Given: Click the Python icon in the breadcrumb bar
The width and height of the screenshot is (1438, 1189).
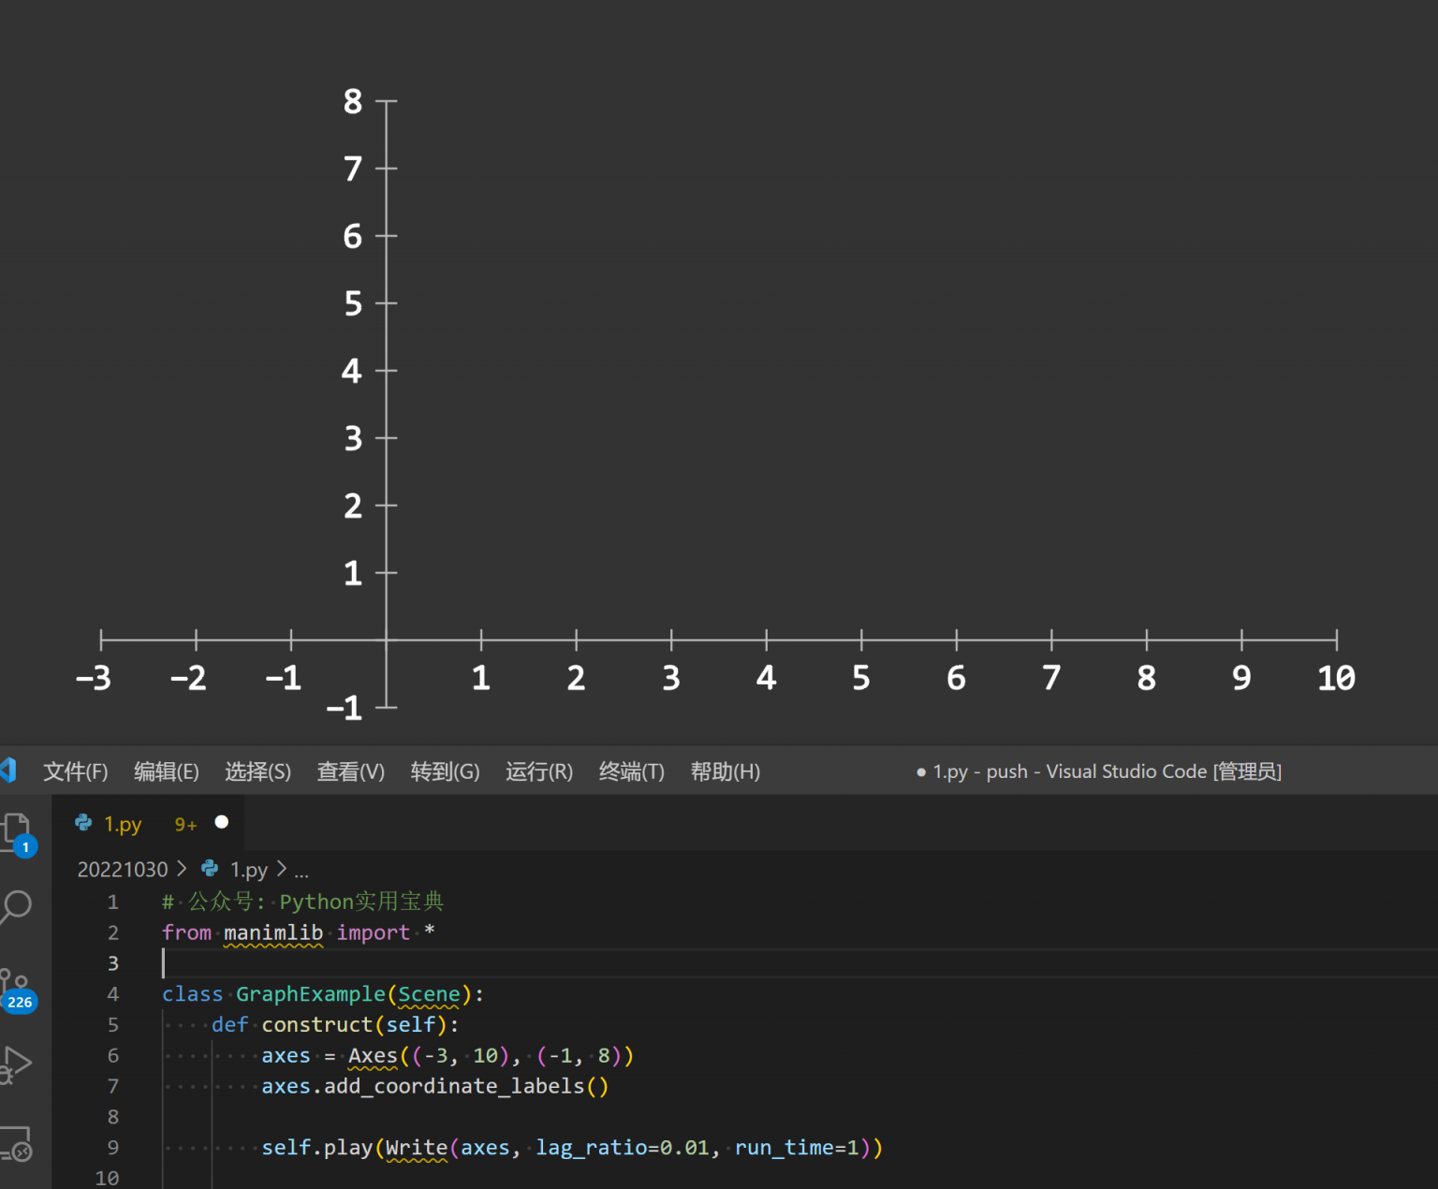Looking at the screenshot, I should pos(209,869).
